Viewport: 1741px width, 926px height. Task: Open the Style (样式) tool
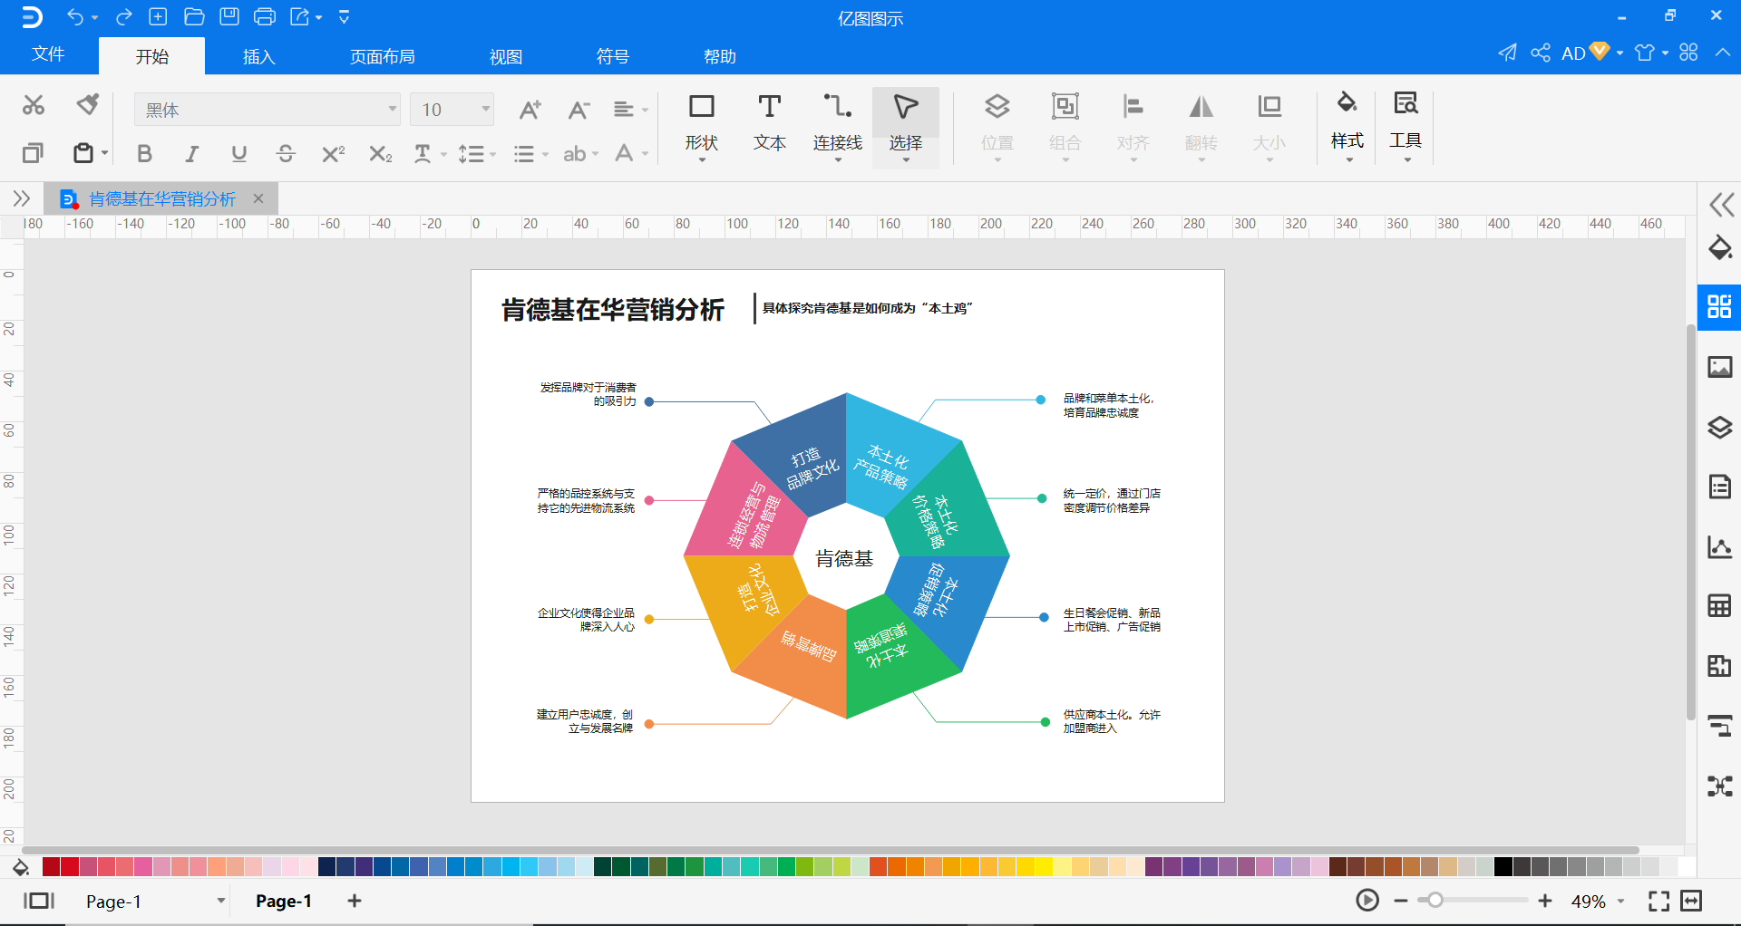point(1347,126)
